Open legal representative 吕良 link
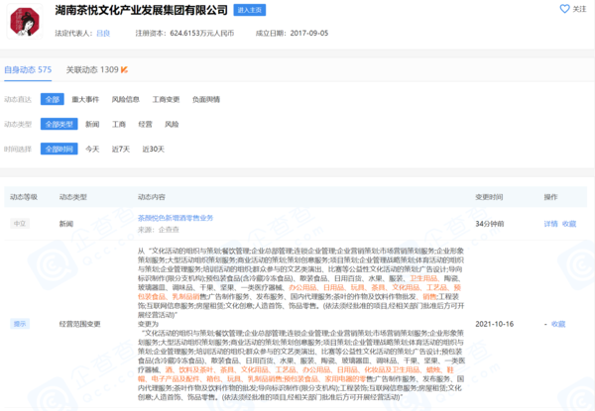Screen dimensions: 595x411 pyautogui.click(x=103, y=34)
